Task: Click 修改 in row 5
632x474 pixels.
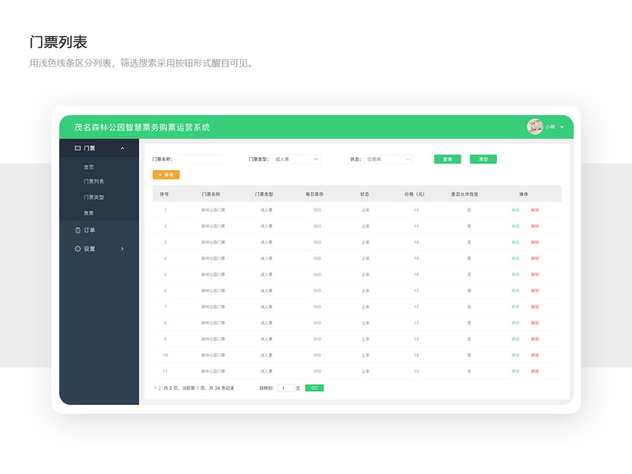Action: (516, 274)
